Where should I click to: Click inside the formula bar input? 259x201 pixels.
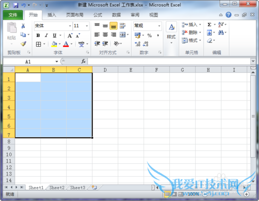point(169,61)
